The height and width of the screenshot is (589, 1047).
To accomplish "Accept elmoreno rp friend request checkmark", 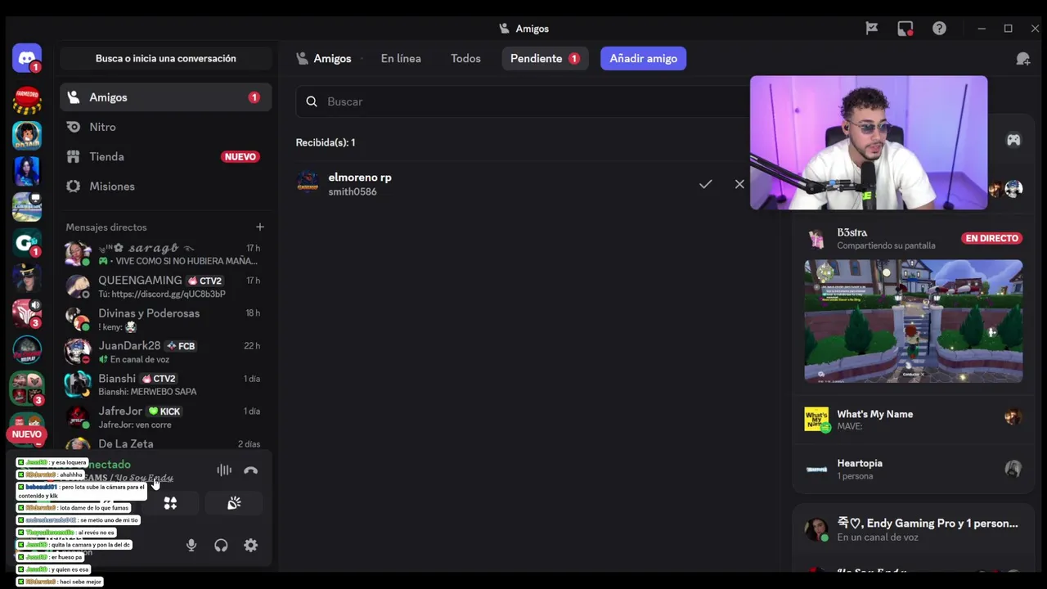I will point(705,184).
